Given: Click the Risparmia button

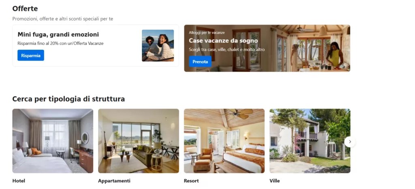Looking at the screenshot, I should [x=31, y=55].
